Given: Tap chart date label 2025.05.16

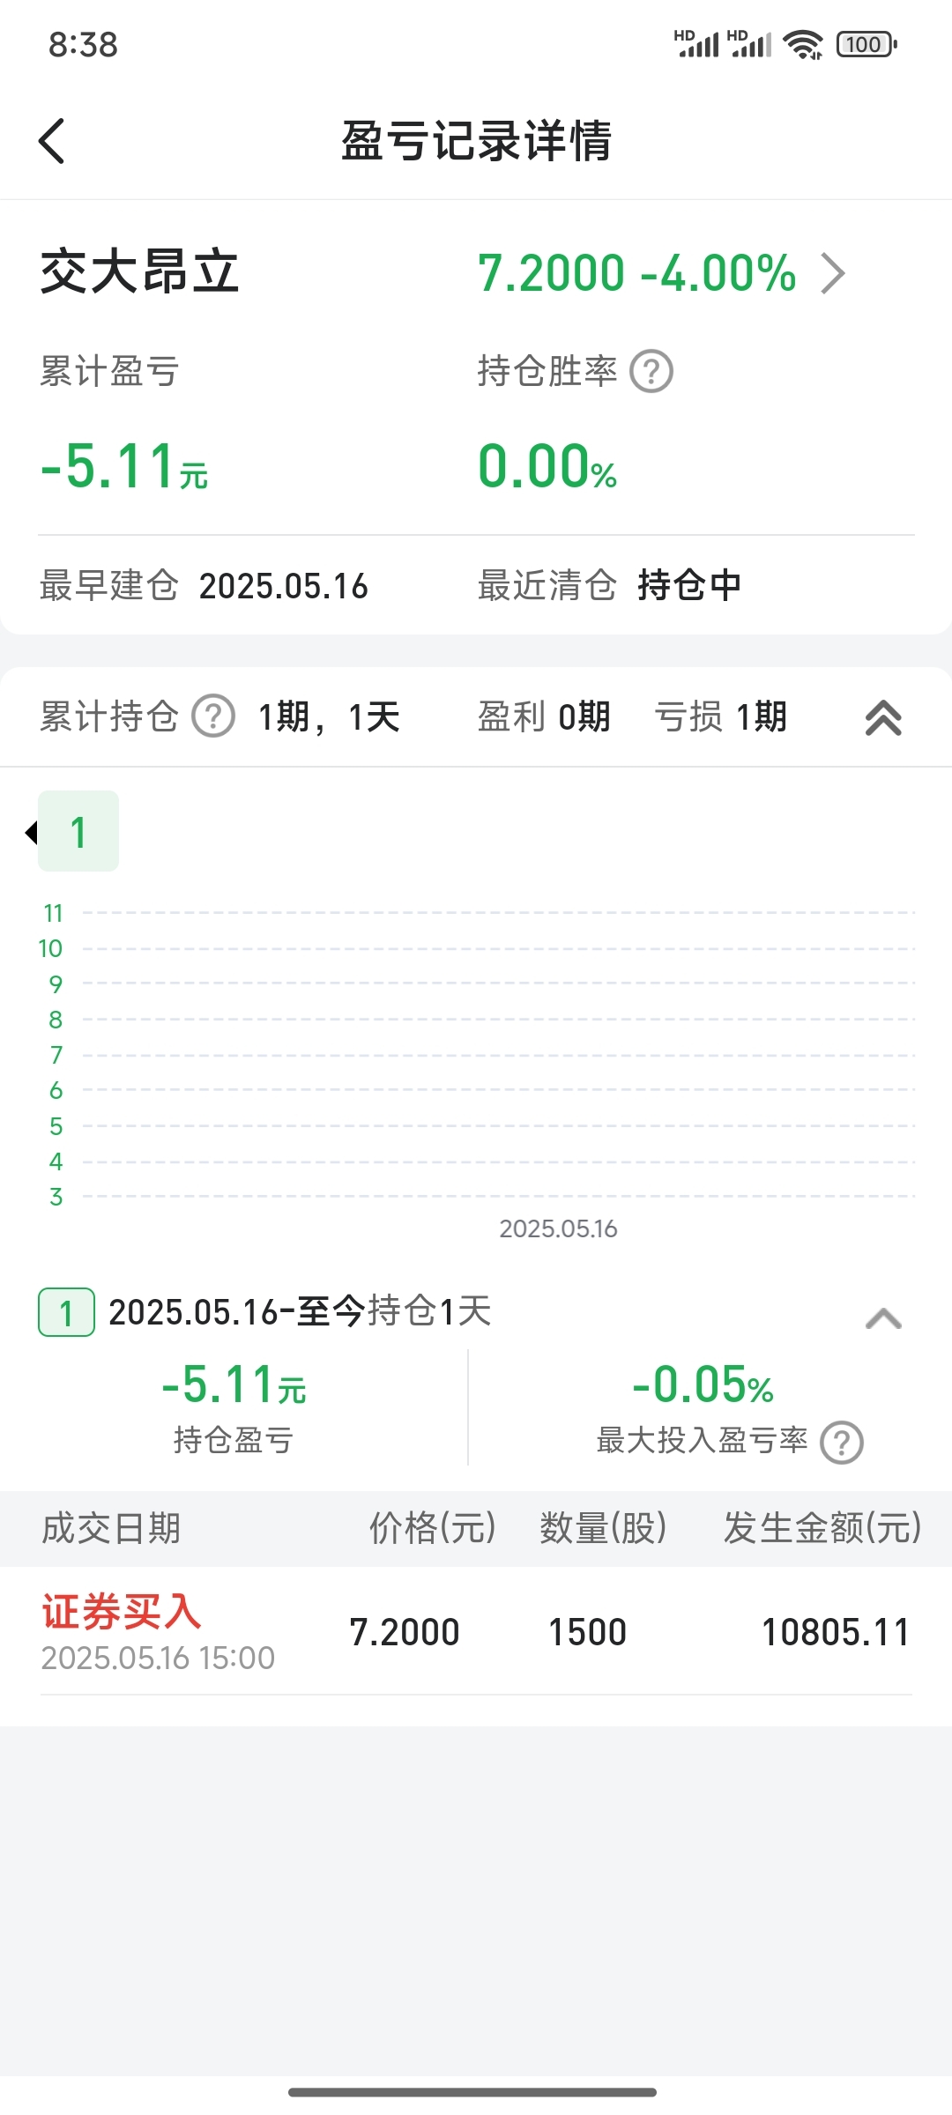Looking at the screenshot, I should (x=558, y=1228).
